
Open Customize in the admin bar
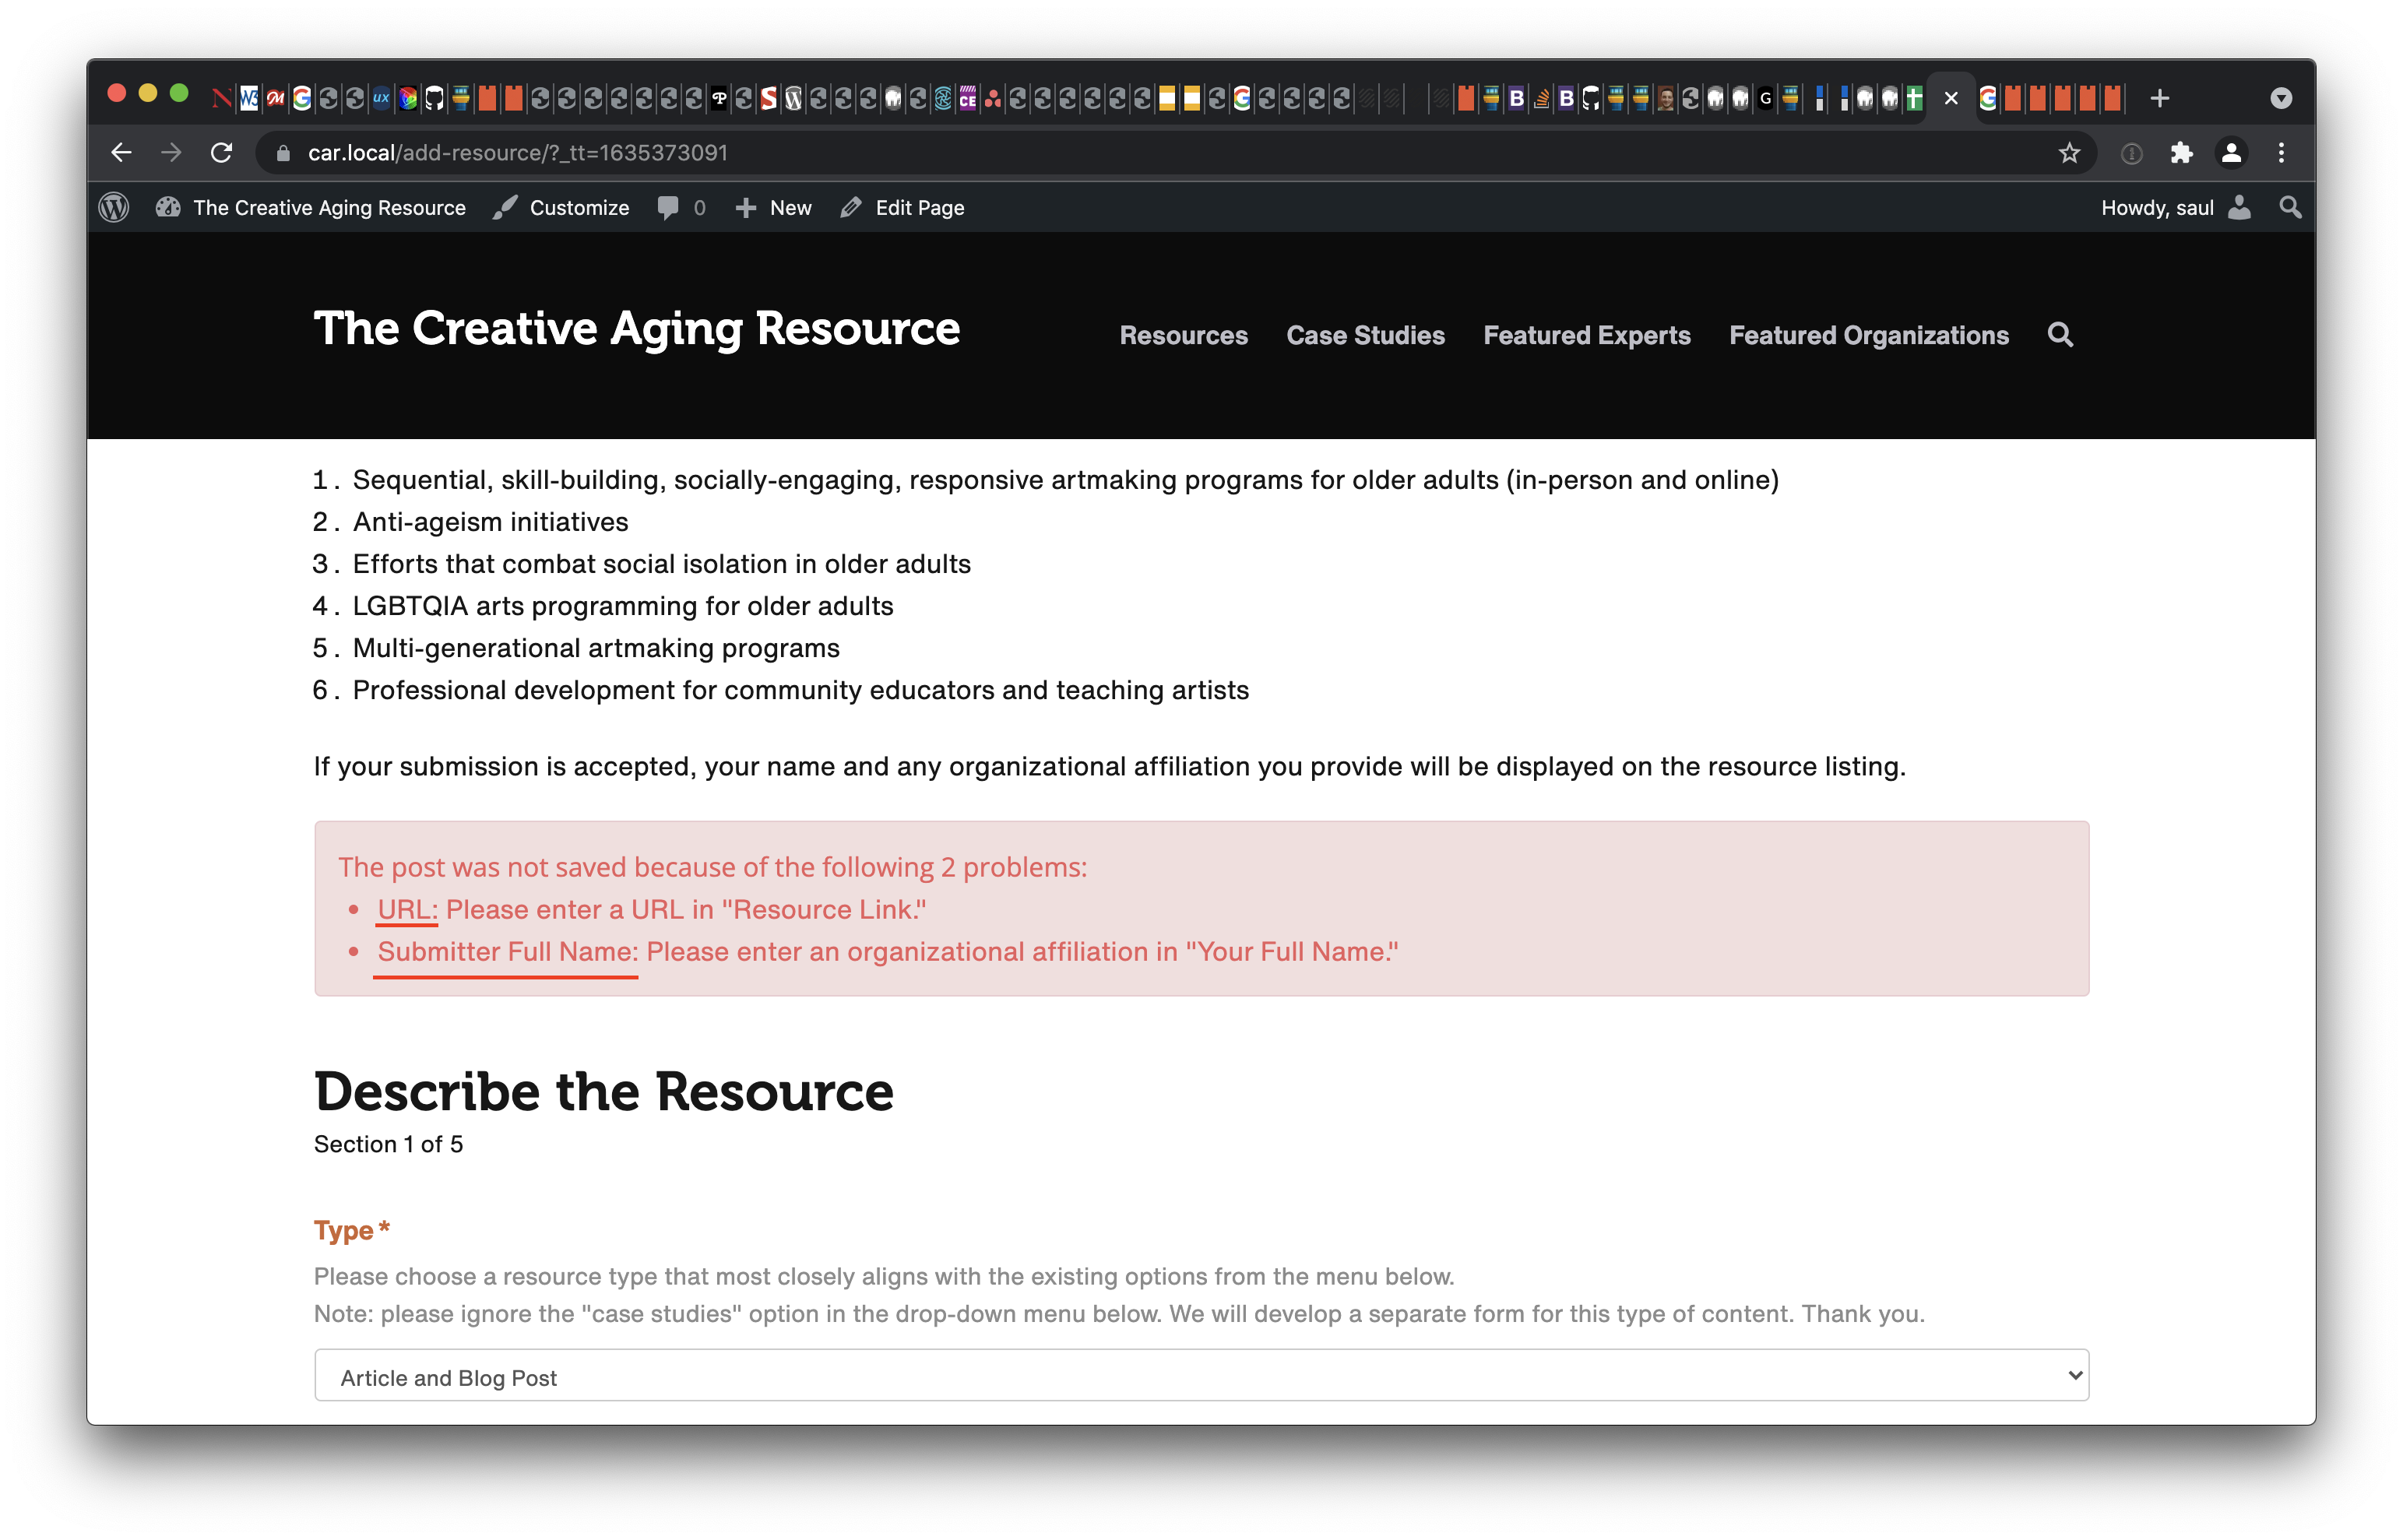pyautogui.click(x=561, y=207)
